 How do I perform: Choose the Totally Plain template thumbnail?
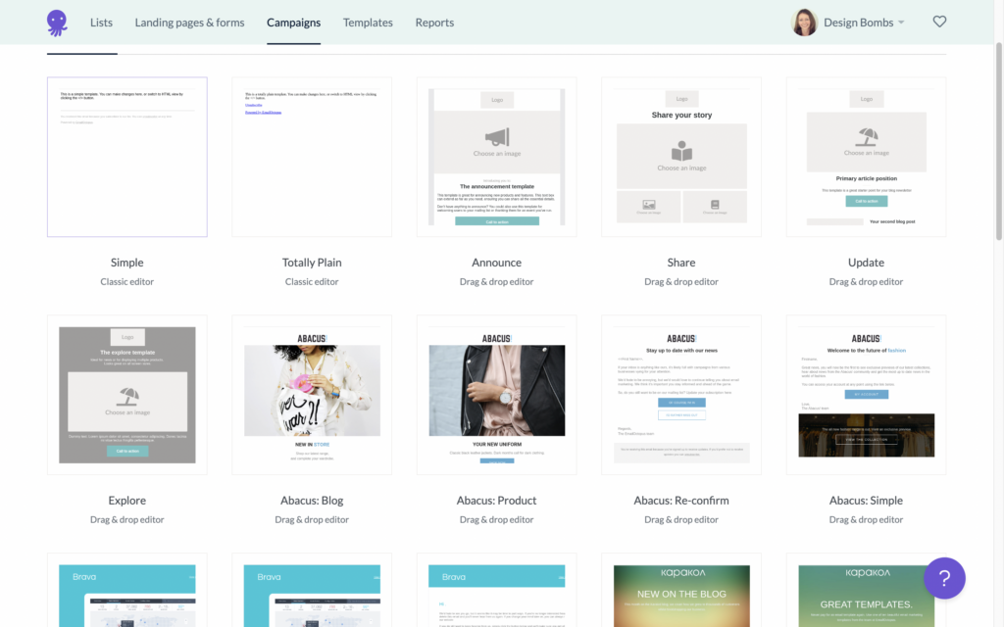(x=312, y=157)
